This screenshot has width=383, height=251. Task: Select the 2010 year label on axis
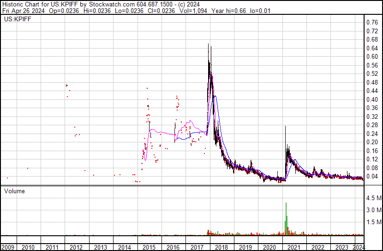pos(28,247)
